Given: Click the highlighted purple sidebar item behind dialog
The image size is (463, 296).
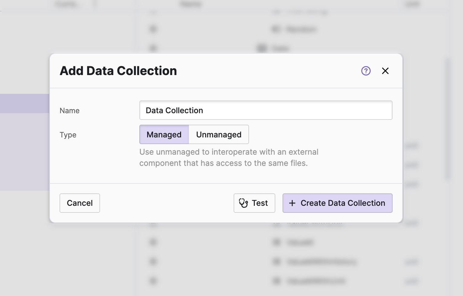Looking at the screenshot, I should [24, 104].
